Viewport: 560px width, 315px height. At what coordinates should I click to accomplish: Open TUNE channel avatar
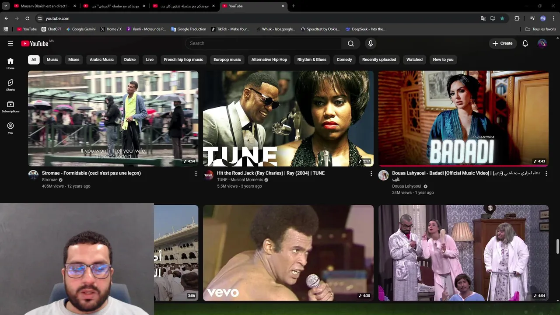coord(209,175)
